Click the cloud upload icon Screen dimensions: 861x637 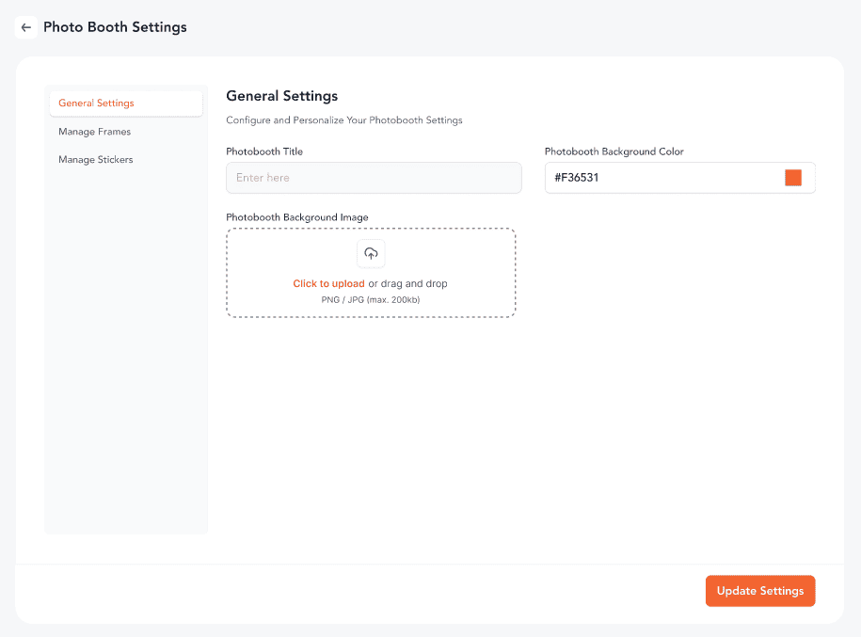coord(371,254)
